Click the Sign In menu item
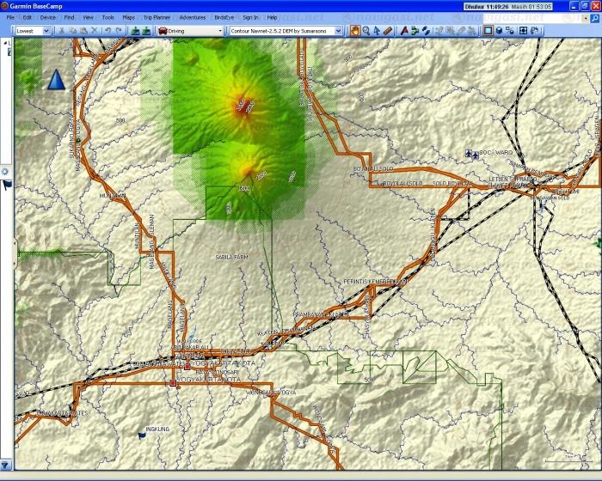This screenshot has width=602, height=481. tap(250, 17)
